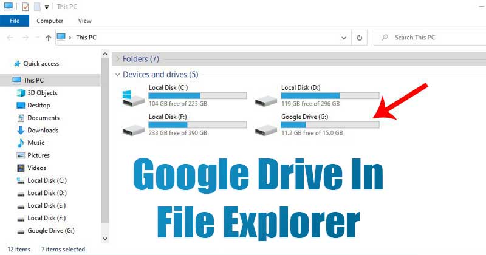The image size is (486, 255).
Task: Click the computer icon in the address bar
Action: 61,37
